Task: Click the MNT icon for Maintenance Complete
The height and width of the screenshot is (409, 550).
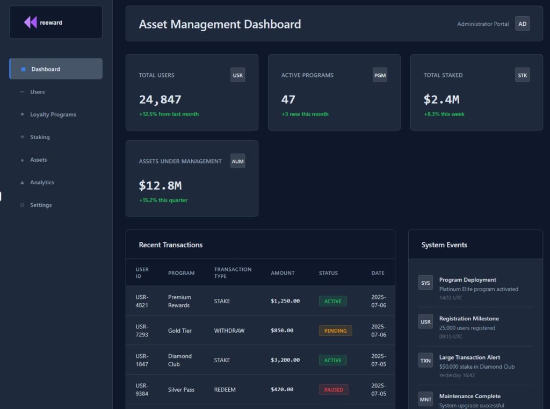Action: pos(425,399)
